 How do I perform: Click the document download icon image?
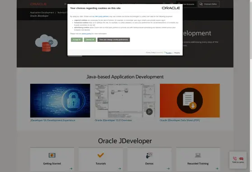190,100
